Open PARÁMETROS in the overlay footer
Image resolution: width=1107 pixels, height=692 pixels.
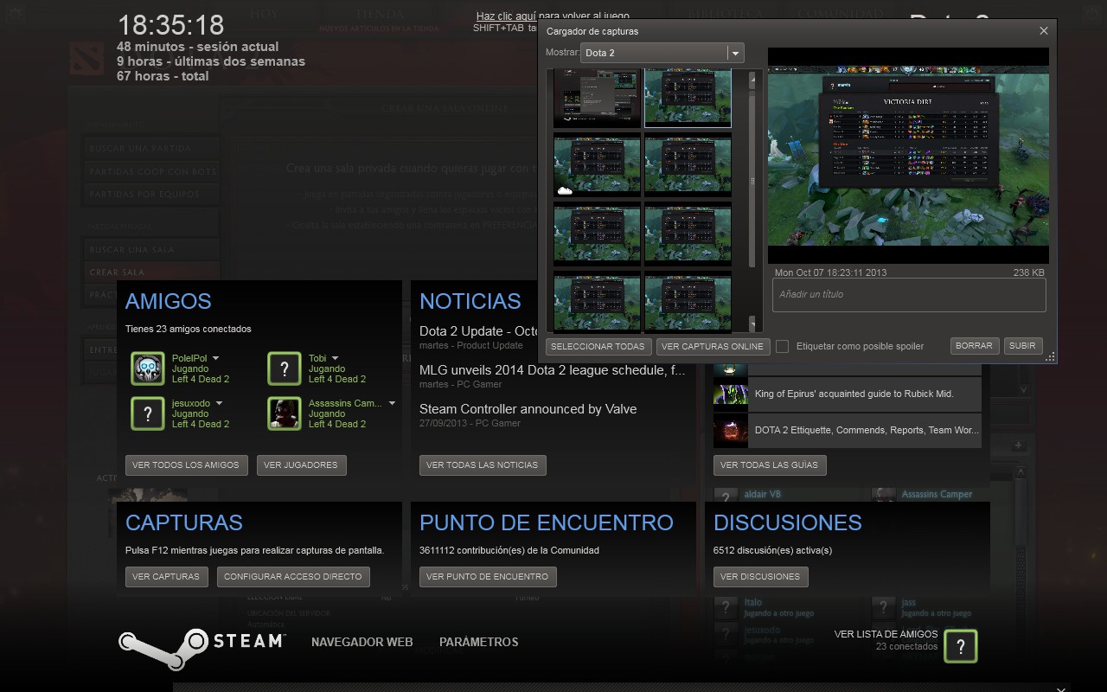click(479, 642)
